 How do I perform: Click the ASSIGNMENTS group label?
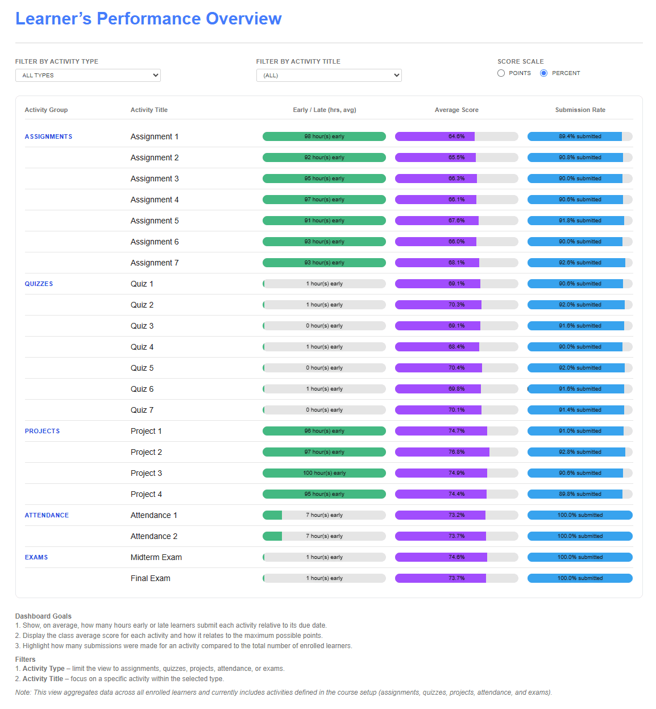coord(48,136)
